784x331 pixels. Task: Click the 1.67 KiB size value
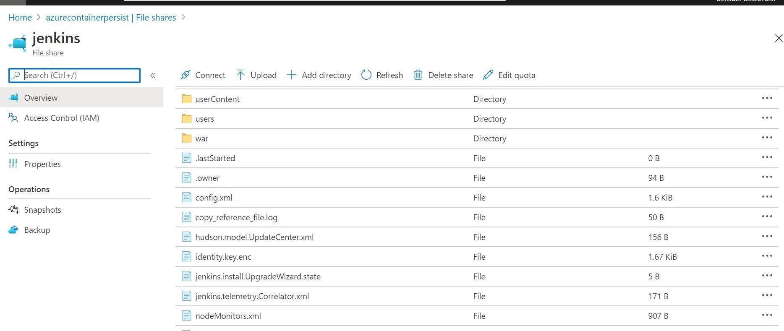point(662,257)
